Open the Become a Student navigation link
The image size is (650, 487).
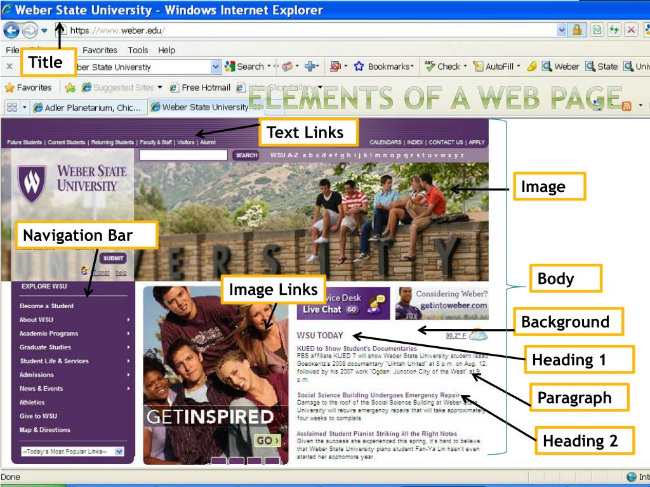(x=47, y=306)
